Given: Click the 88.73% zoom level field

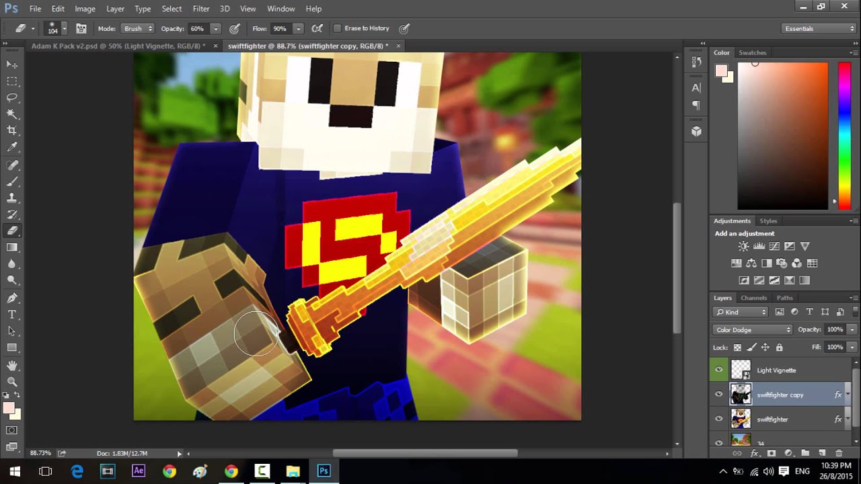Looking at the screenshot, I should pyautogui.click(x=42, y=453).
